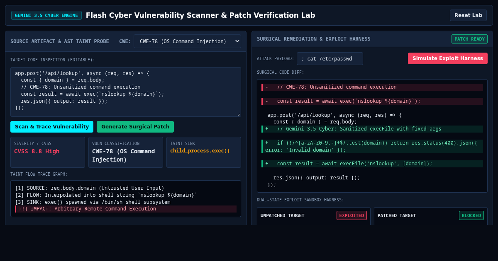Image resolution: width=498 pixels, height=261 pixels.
Task: Click the TAINT FLOW TRACE GRAPH label
Action: [x=39, y=174]
